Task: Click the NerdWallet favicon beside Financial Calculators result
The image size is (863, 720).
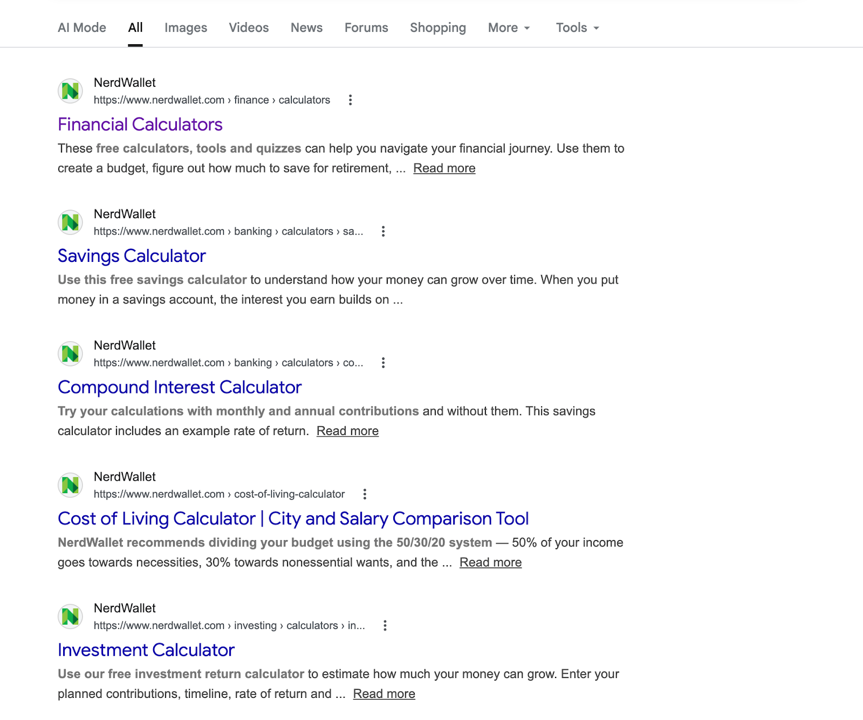Action: 70,91
